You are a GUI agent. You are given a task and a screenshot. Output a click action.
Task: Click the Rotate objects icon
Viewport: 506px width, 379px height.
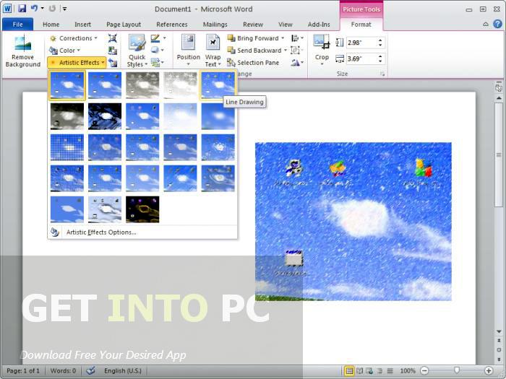295,62
